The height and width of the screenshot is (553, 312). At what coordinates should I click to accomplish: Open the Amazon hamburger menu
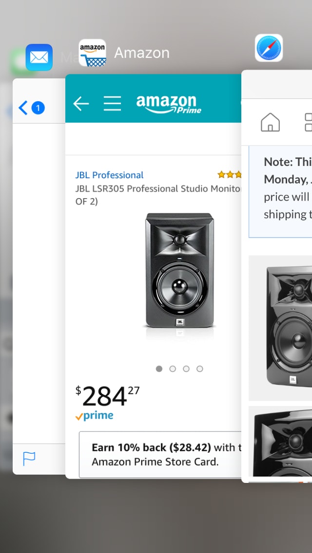click(x=112, y=103)
